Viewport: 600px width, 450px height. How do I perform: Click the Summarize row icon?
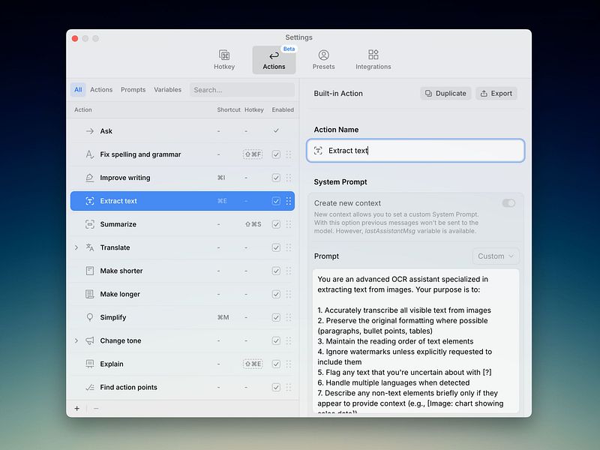pos(89,224)
